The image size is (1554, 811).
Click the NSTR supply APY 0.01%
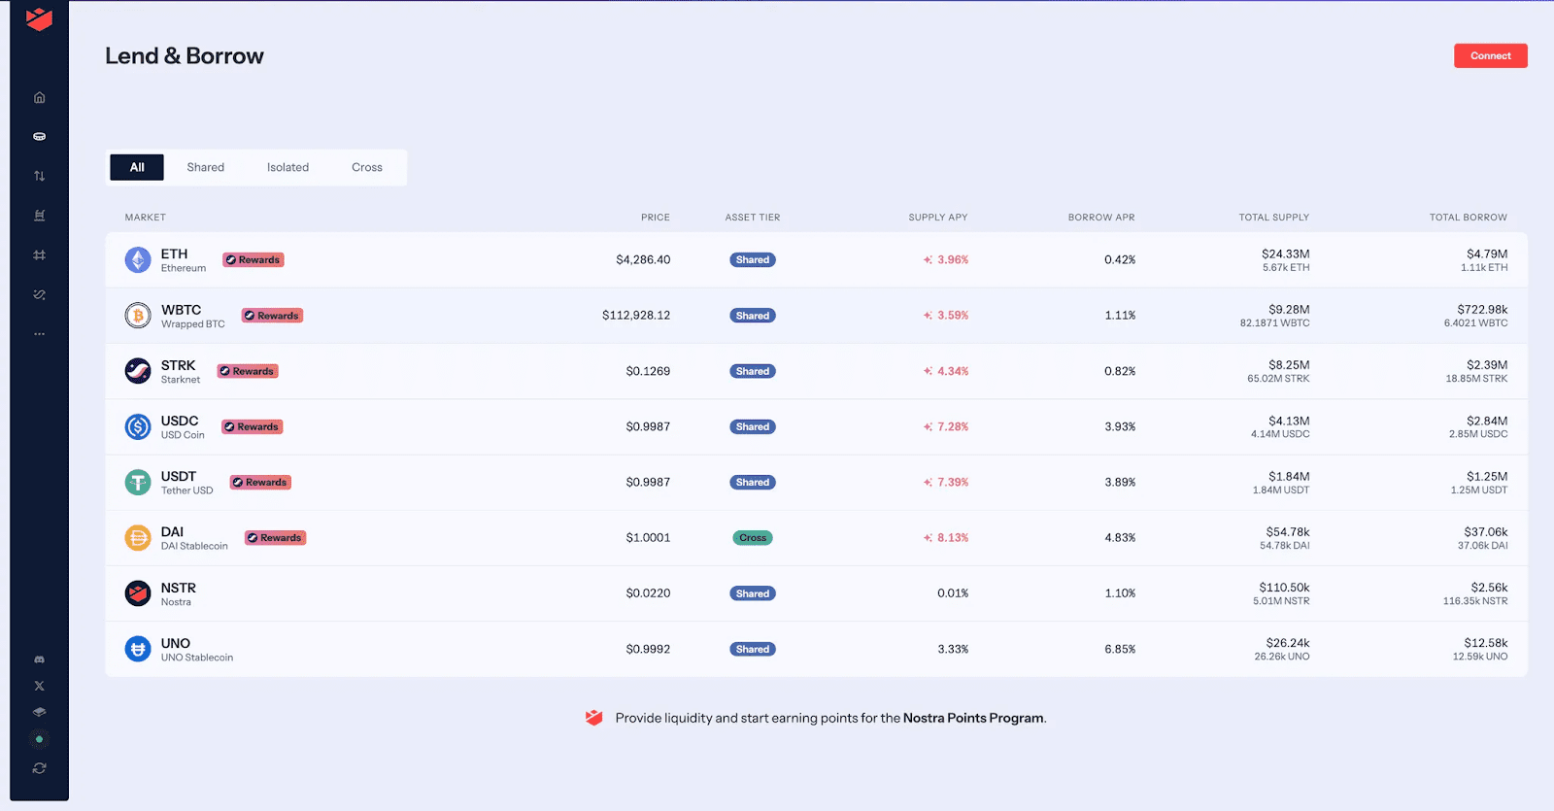point(953,592)
